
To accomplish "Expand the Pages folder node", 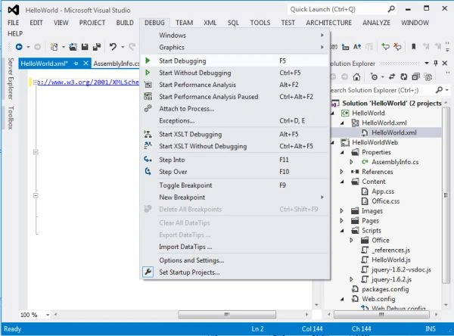I will click(342, 220).
